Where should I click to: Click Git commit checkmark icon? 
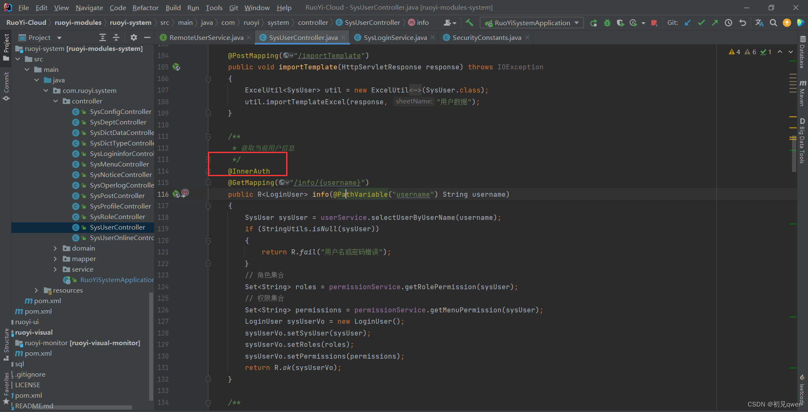click(701, 23)
